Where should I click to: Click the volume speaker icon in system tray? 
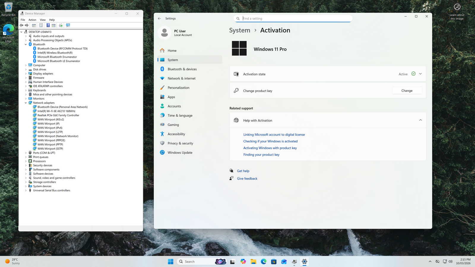pyautogui.click(x=450, y=261)
